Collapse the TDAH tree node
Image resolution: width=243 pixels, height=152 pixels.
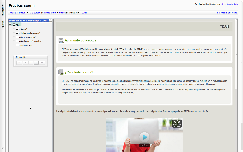click(x=10, y=25)
